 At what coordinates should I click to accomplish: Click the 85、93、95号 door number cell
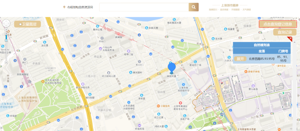[283, 59]
